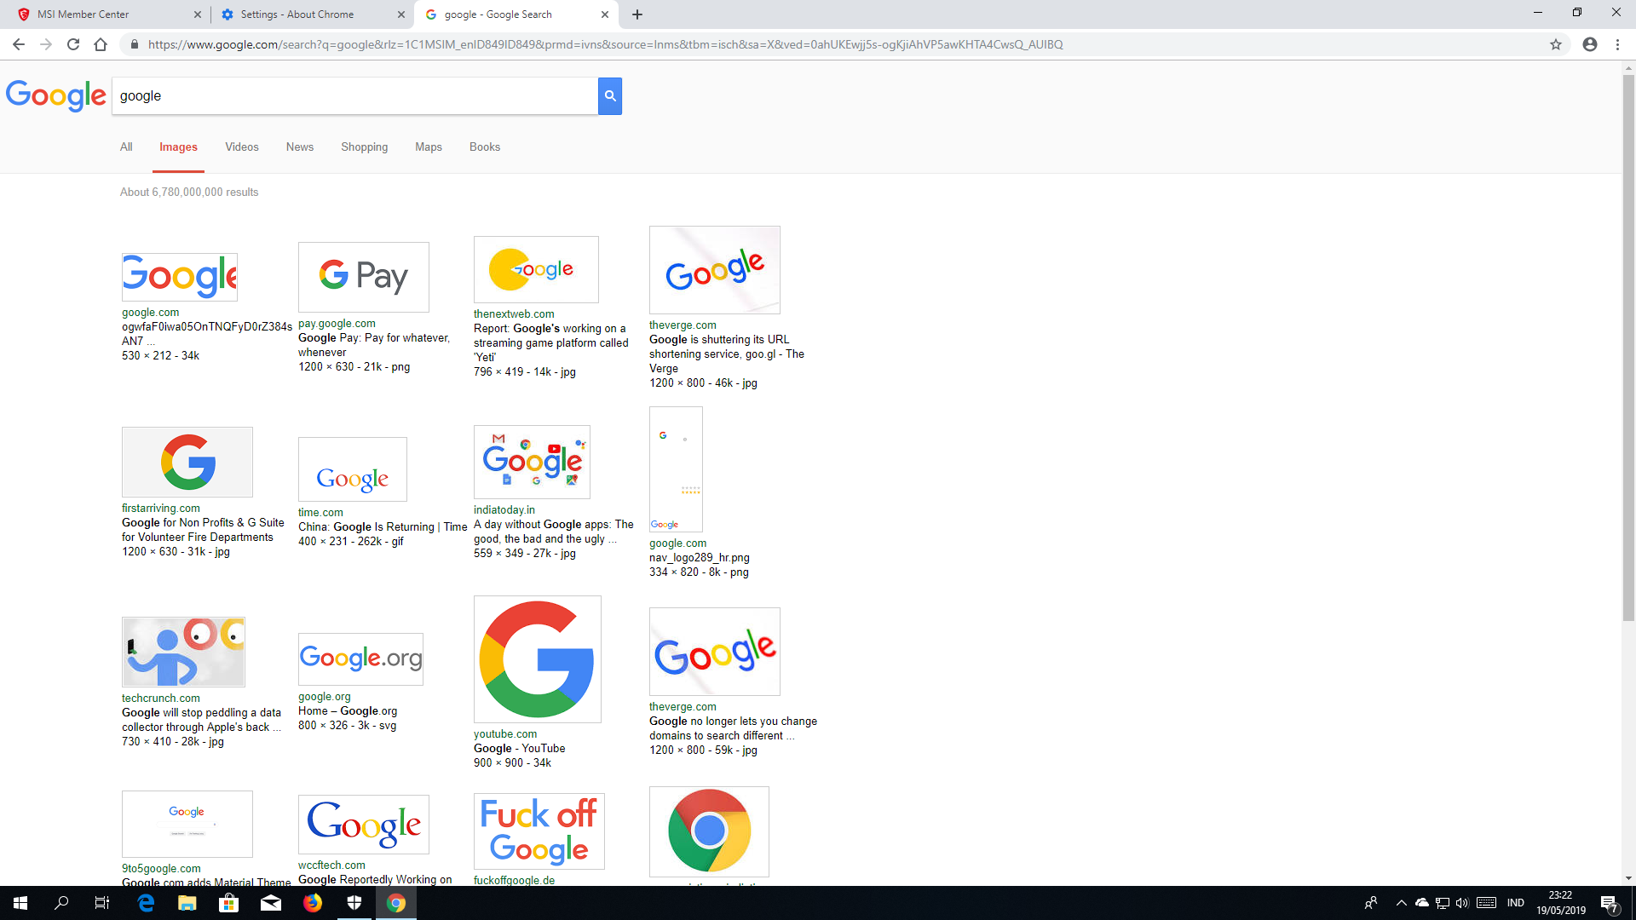This screenshot has height=920, width=1636.
Task: Click the blue search magnifier button
Action: [610, 95]
